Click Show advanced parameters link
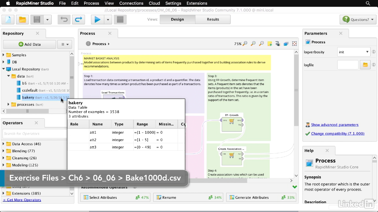 pos(335,125)
